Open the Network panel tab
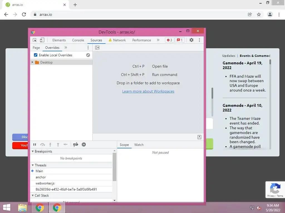Image resolution: width=285 pixels, height=213 pixels. [x=117, y=40]
